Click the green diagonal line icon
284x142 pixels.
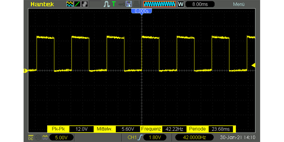pos(77,4)
